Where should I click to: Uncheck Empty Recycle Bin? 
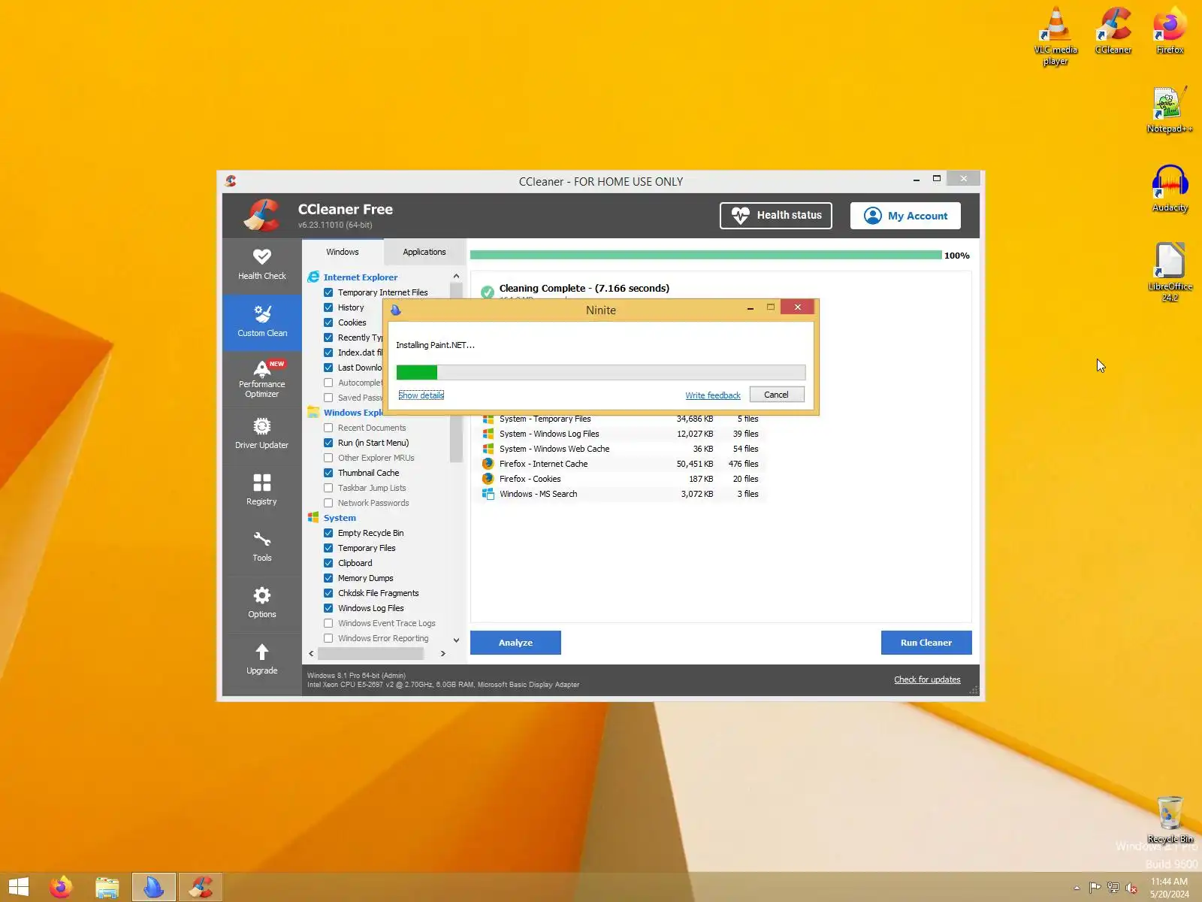click(x=328, y=533)
